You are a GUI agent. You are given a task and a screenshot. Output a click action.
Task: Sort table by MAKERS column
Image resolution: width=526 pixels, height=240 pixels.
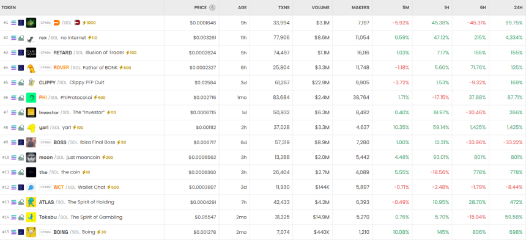point(360,7)
